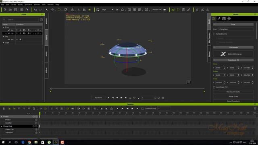The image size is (258, 145).
Task: Click the Open Project folder icon
Action: click(10, 10)
